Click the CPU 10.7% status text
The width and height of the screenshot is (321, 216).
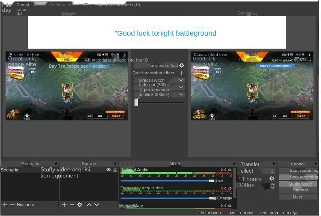[x=270, y=213]
